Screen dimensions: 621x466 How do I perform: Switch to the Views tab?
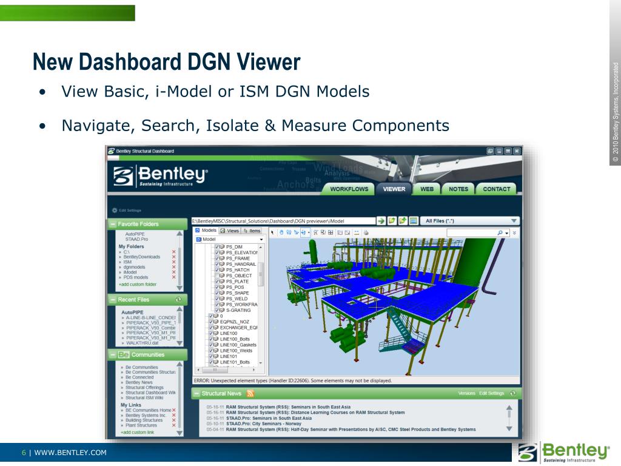point(229,231)
